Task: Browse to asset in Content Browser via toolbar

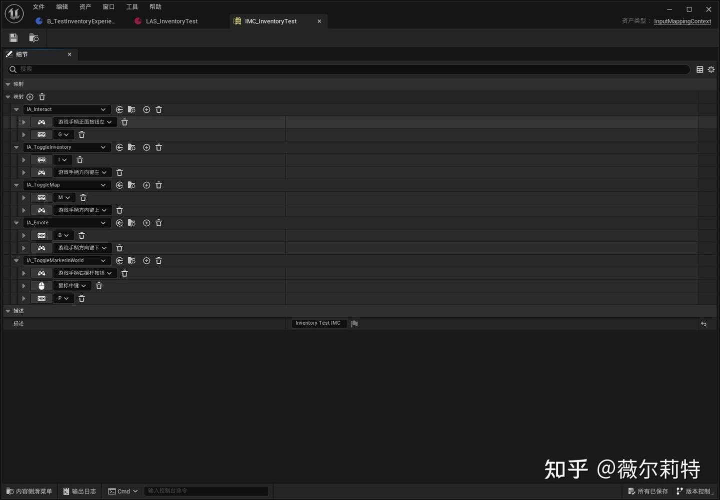Action: 33,37
